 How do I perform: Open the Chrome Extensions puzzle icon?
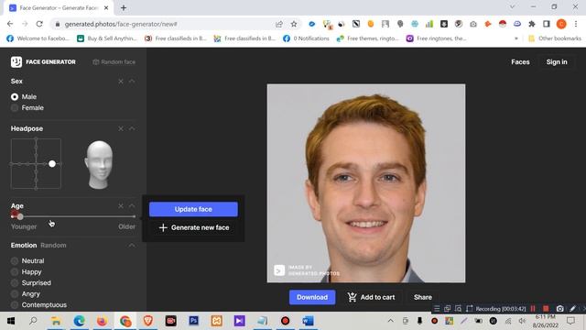(532, 24)
